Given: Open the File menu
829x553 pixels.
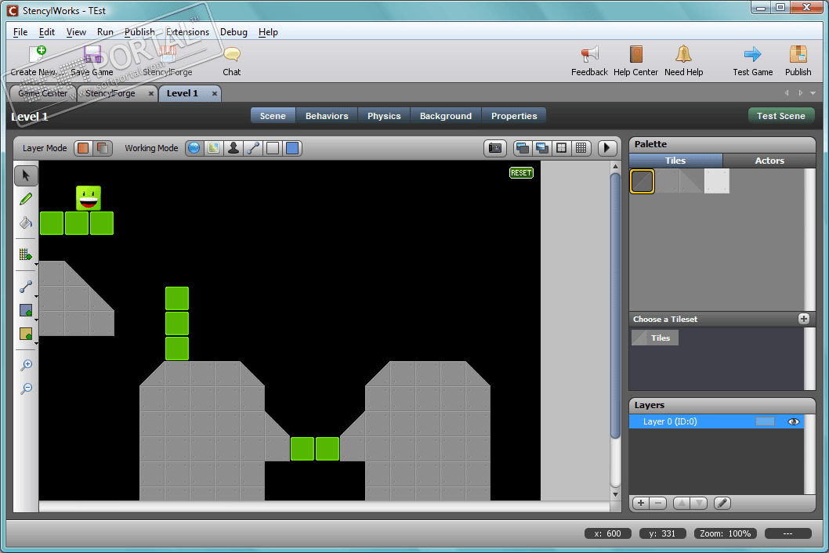Looking at the screenshot, I should click(x=20, y=31).
